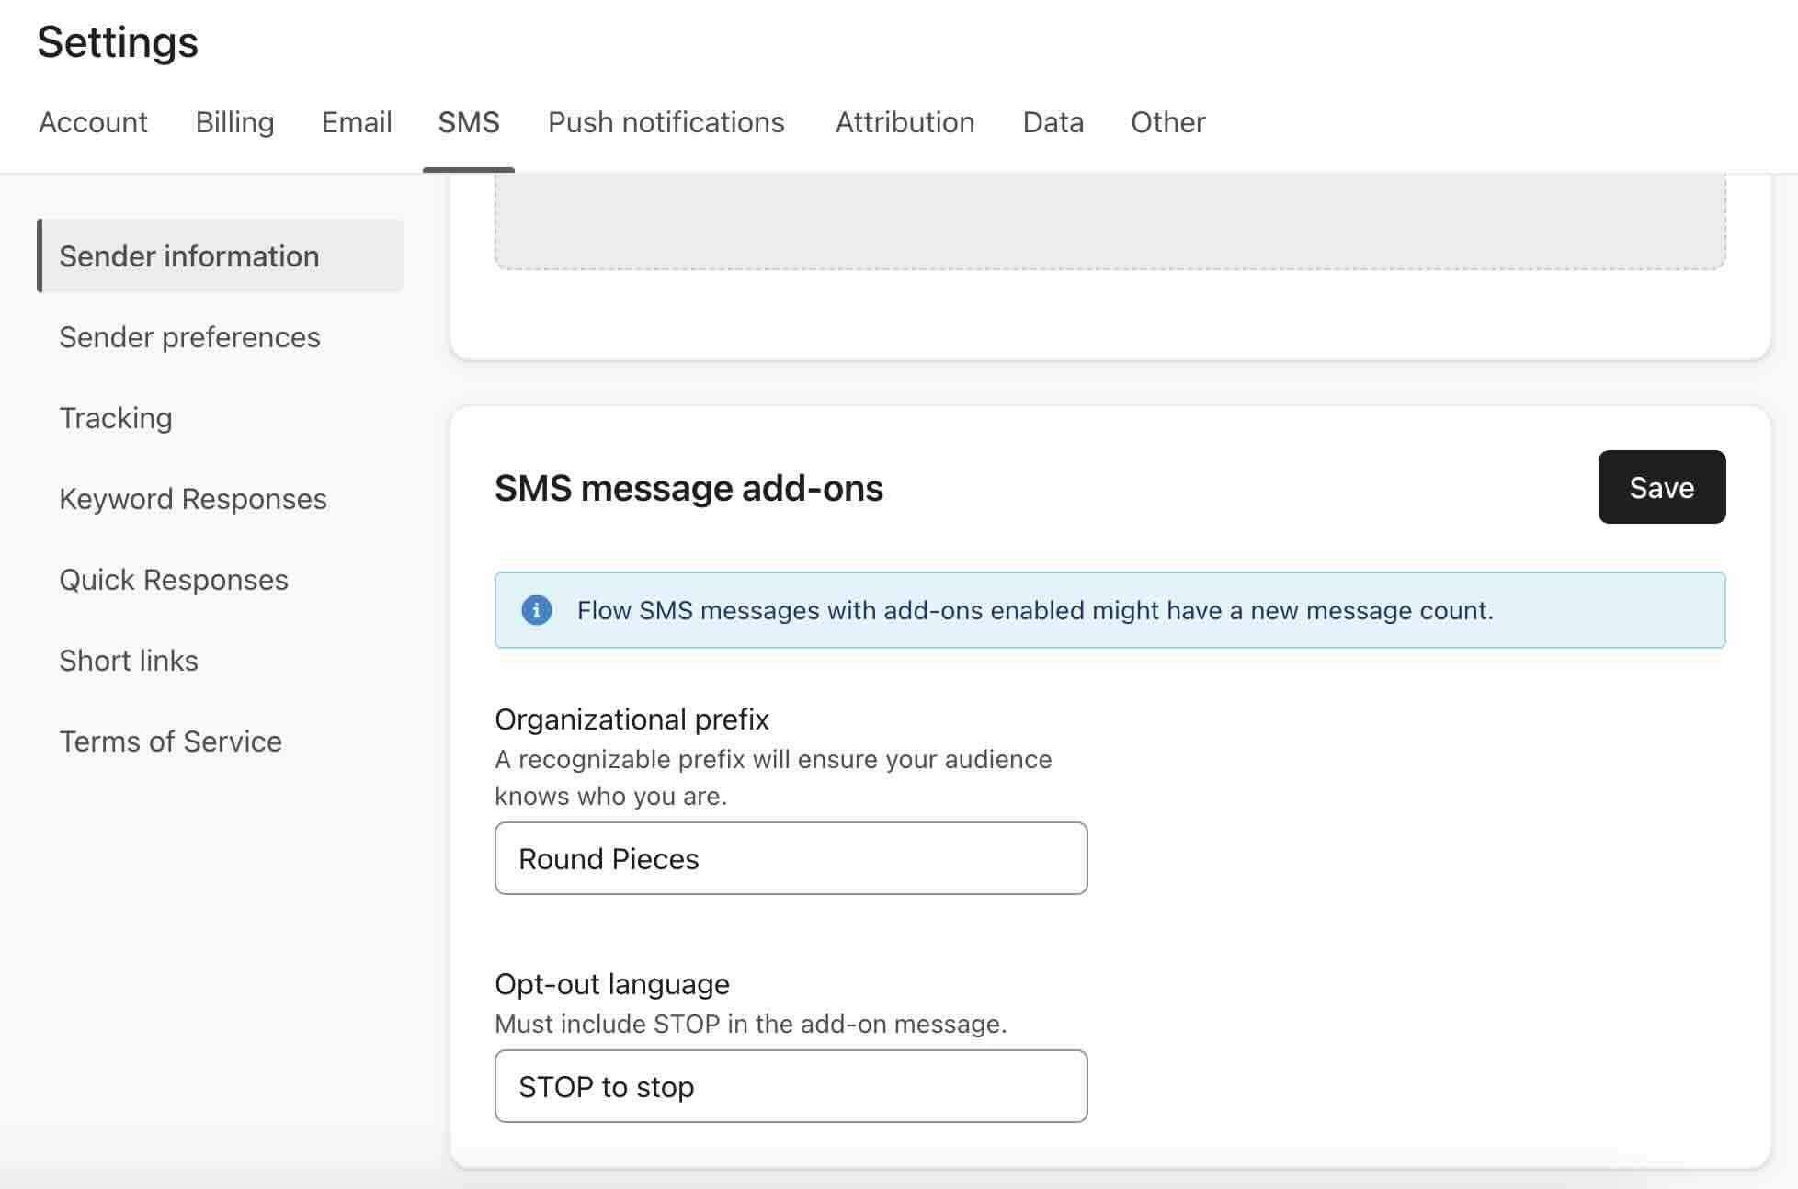1798x1189 pixels.
Task: Open the Short links section
Action: pos(129,660)
